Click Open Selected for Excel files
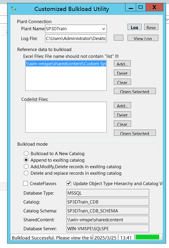The image size is (169, 248). pos(135,91)
